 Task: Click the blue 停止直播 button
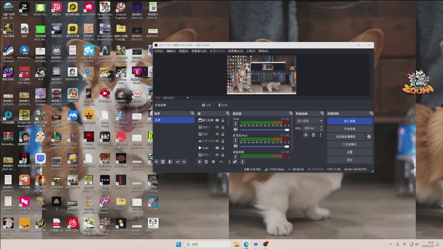[x=350, y=121]
